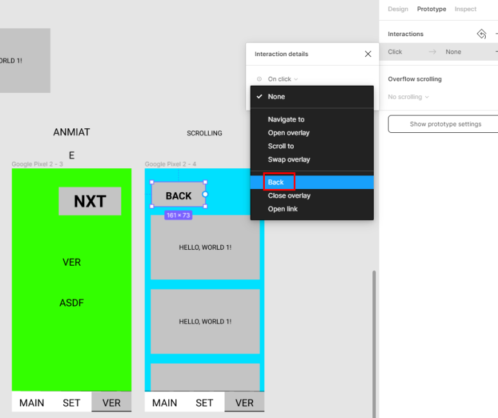
Task: Select the Click → None interaction row
Action: [x=439, y=52]
